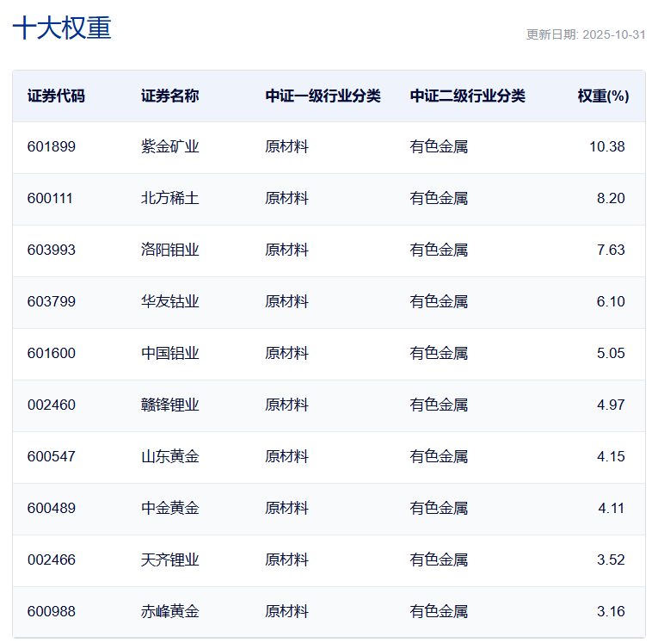Click weight value 3.52

(611, 560)
